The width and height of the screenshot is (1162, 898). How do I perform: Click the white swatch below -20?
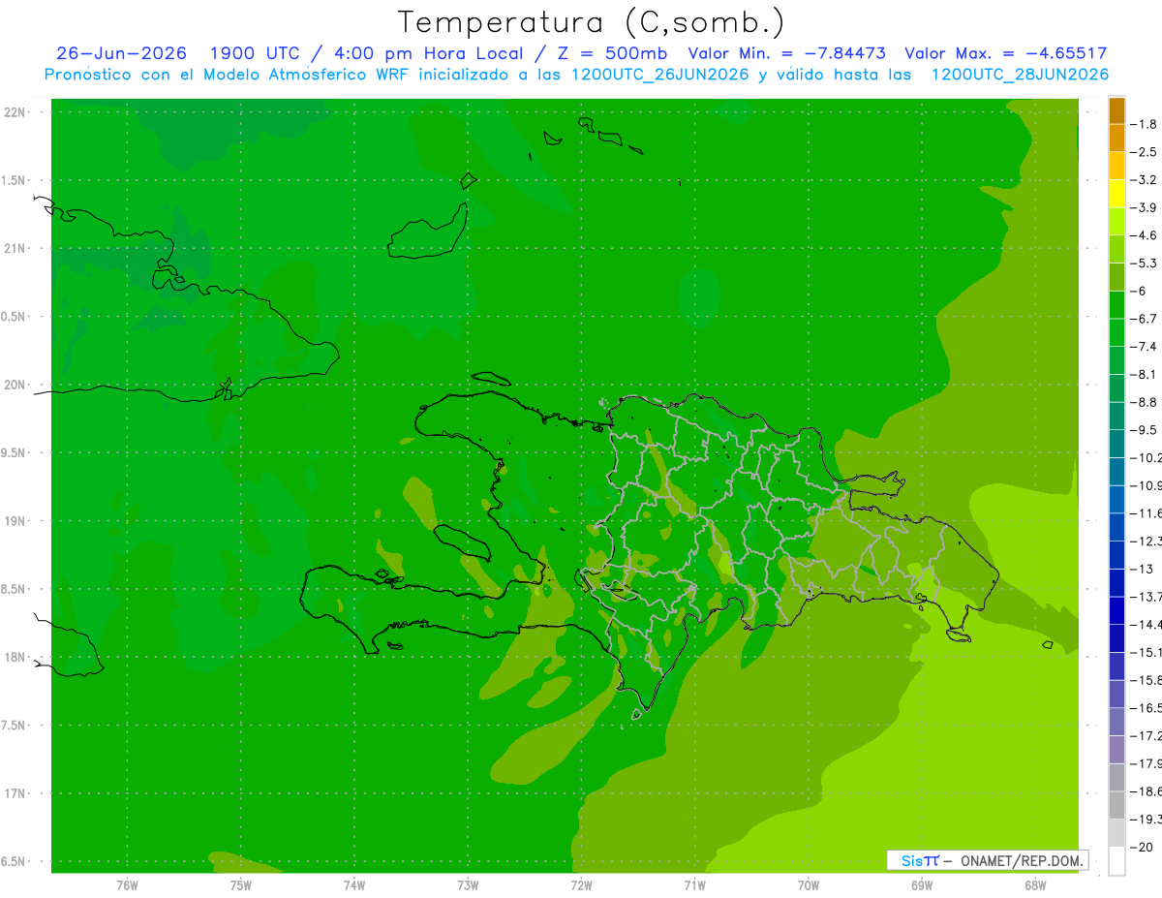pos(1116,861)
